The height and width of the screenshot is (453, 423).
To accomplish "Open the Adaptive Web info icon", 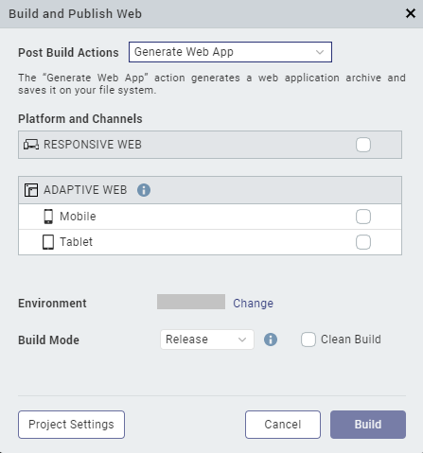I will coord(144,190).
